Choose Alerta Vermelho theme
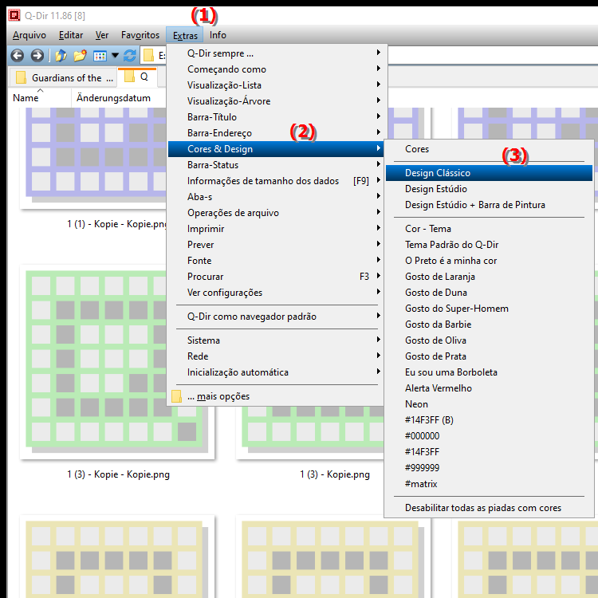The width and height of the screenshot is (598, 598). pos(490,388)
